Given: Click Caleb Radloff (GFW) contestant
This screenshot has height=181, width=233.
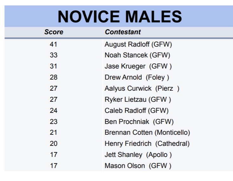Looking at the screenshot, I should pos(136,111).
